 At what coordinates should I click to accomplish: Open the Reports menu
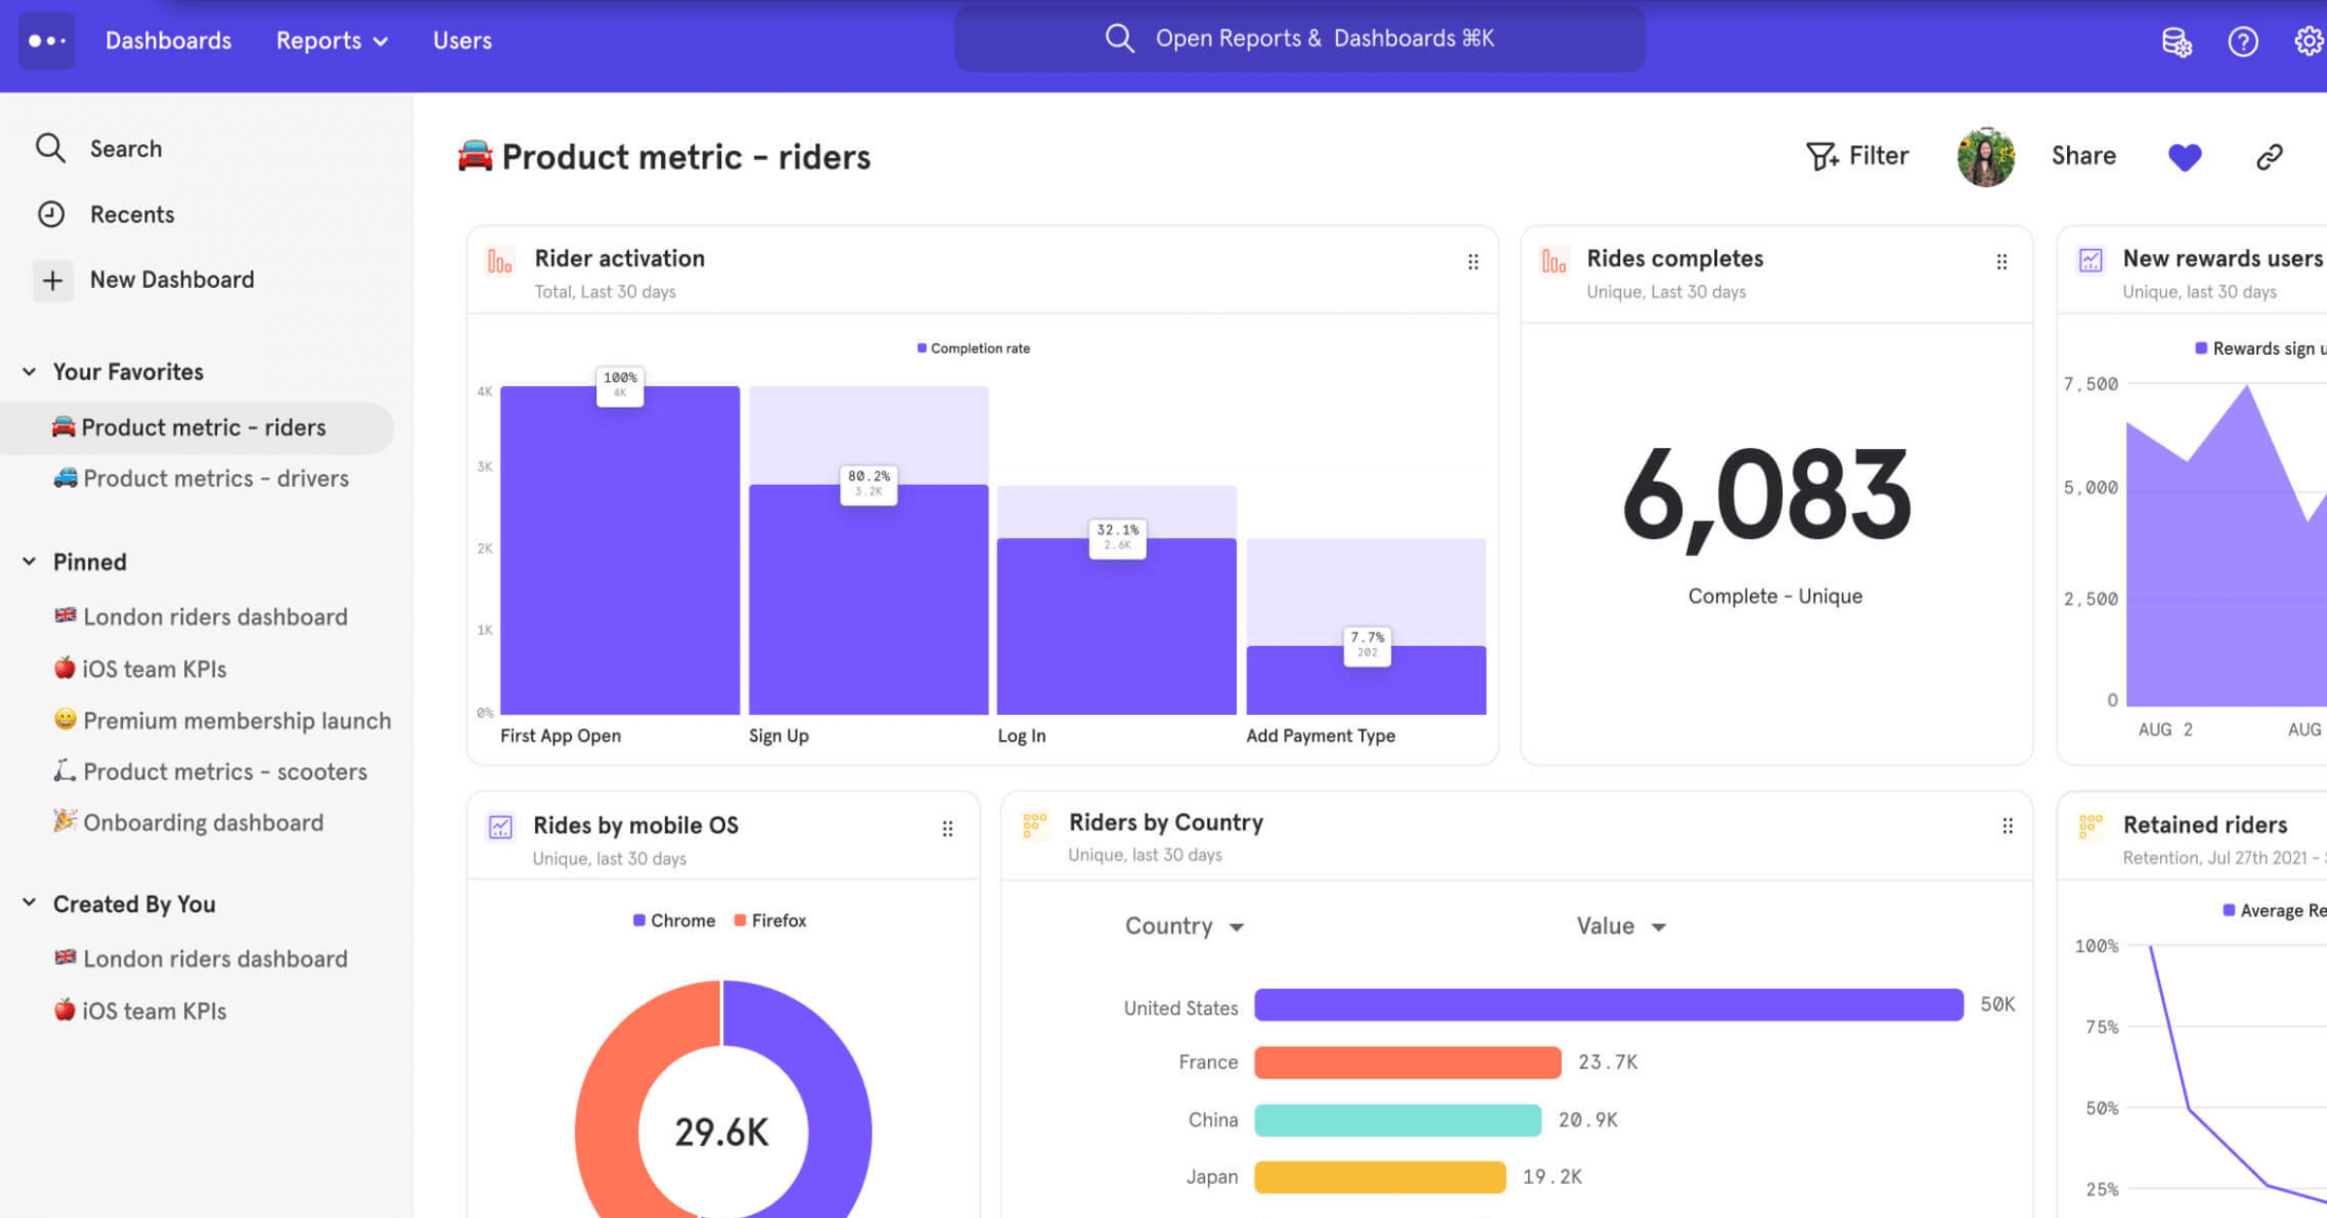pyautogui.click(x=332, y=41)
